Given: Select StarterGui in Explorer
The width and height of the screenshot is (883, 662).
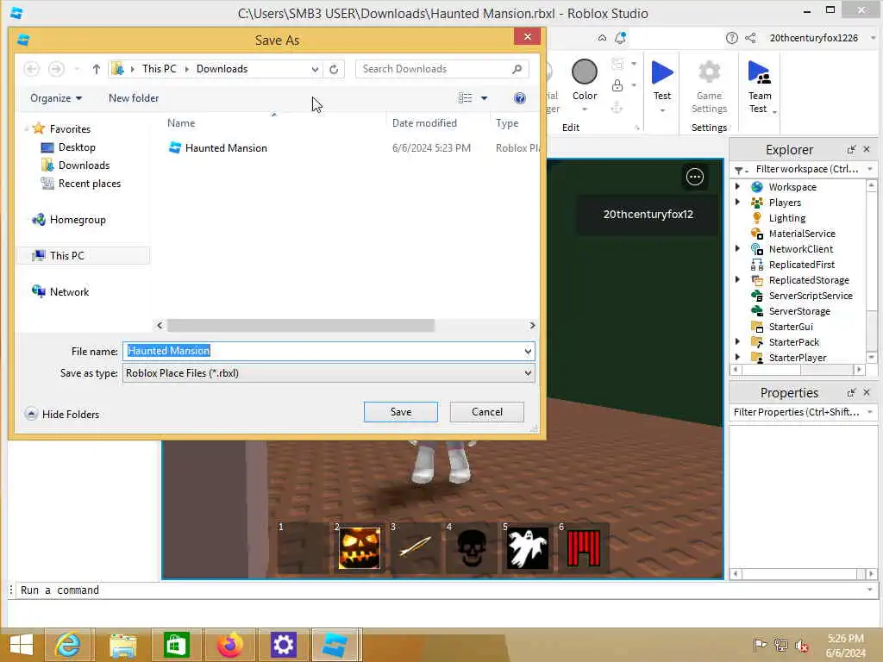Looking at the screenshot, I should click(x=791, y=327).
